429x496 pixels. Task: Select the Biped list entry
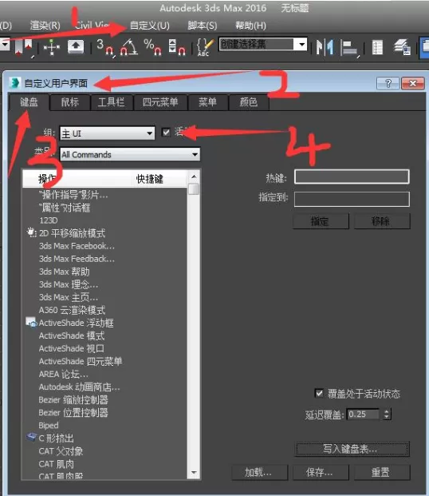pos(49,425)
